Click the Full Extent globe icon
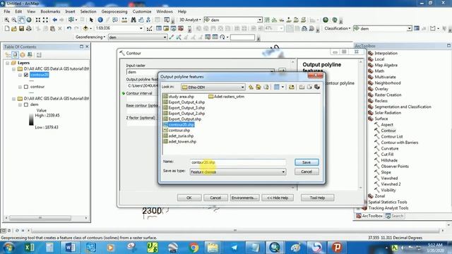The width and height of the screenshot is (452, 254). 29,20
